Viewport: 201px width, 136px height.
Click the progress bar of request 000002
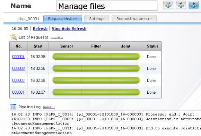coord(96,80)
